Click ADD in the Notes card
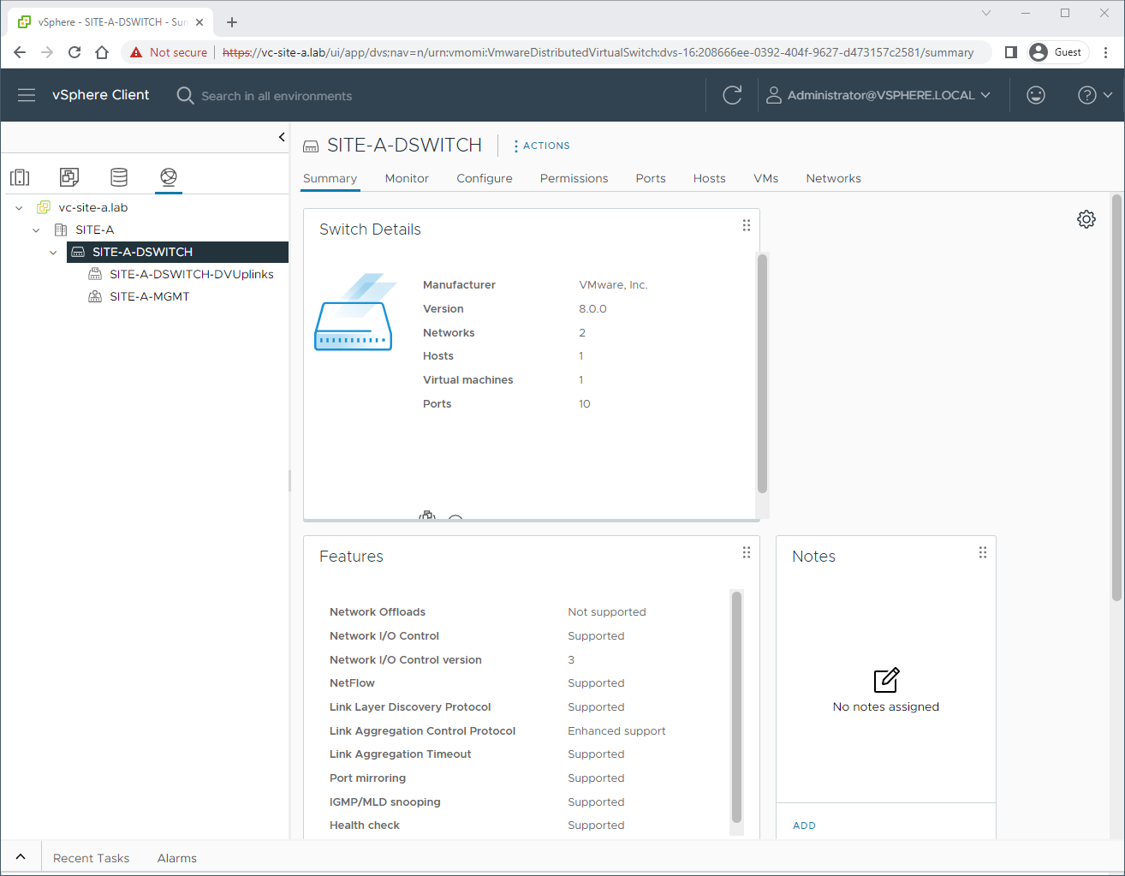1125x876 pixels. 804,825
